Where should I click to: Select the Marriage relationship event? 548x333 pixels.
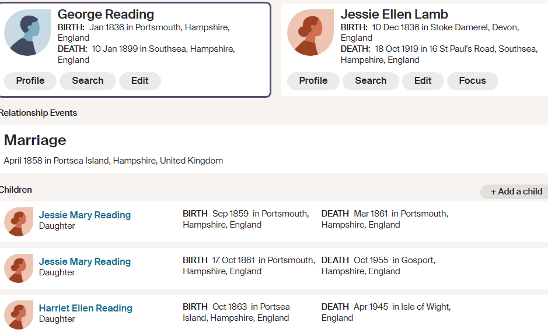point(35,140)
